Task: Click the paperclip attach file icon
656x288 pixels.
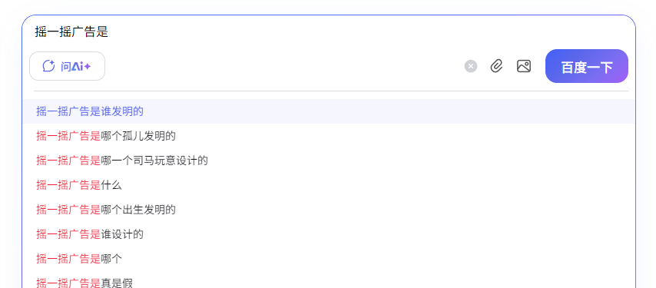Action: pos(496,66)
